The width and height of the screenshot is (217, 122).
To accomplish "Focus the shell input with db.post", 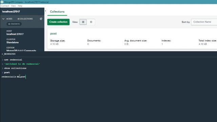I will [x=21, y=77].
